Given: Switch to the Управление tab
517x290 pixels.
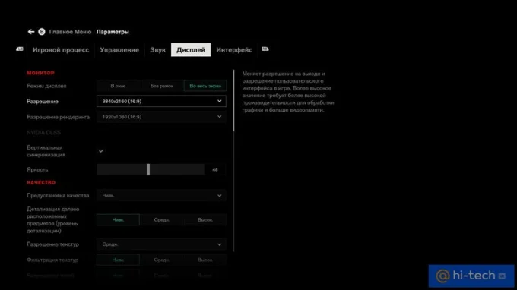Looking at the screenshot, I should point(119,49).
